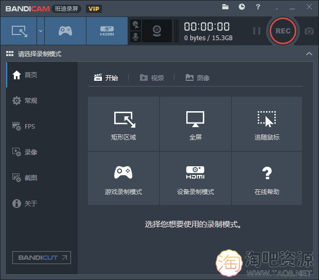Open the BANDICUT link button

(x=42, y=258)
